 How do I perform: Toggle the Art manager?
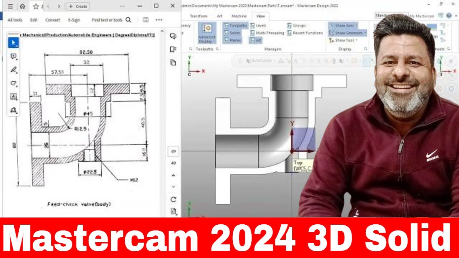(256, 40)
